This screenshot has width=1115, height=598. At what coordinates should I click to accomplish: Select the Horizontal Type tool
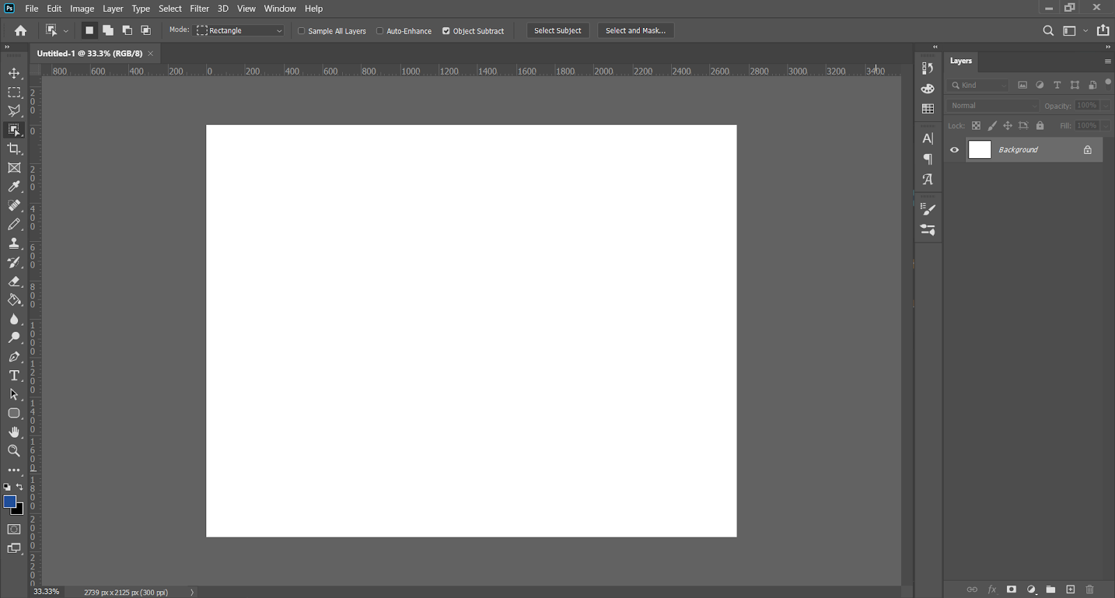[x=14, y=376]
